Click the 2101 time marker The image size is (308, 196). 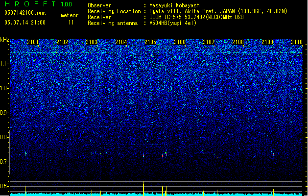[33, 42]
